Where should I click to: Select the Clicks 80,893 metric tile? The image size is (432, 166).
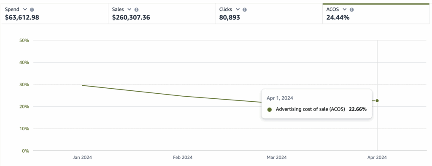click(x=269, y=14)
